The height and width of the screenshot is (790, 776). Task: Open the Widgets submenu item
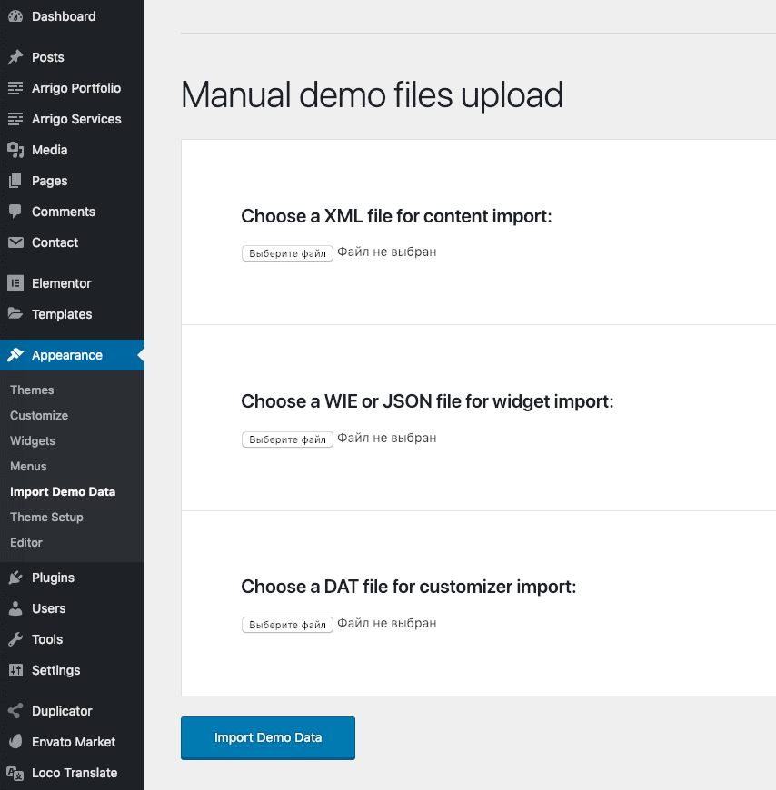tap(33, 440)
